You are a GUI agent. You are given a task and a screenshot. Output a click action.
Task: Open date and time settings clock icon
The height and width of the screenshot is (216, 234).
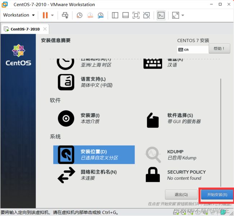(x=66, y=63)
